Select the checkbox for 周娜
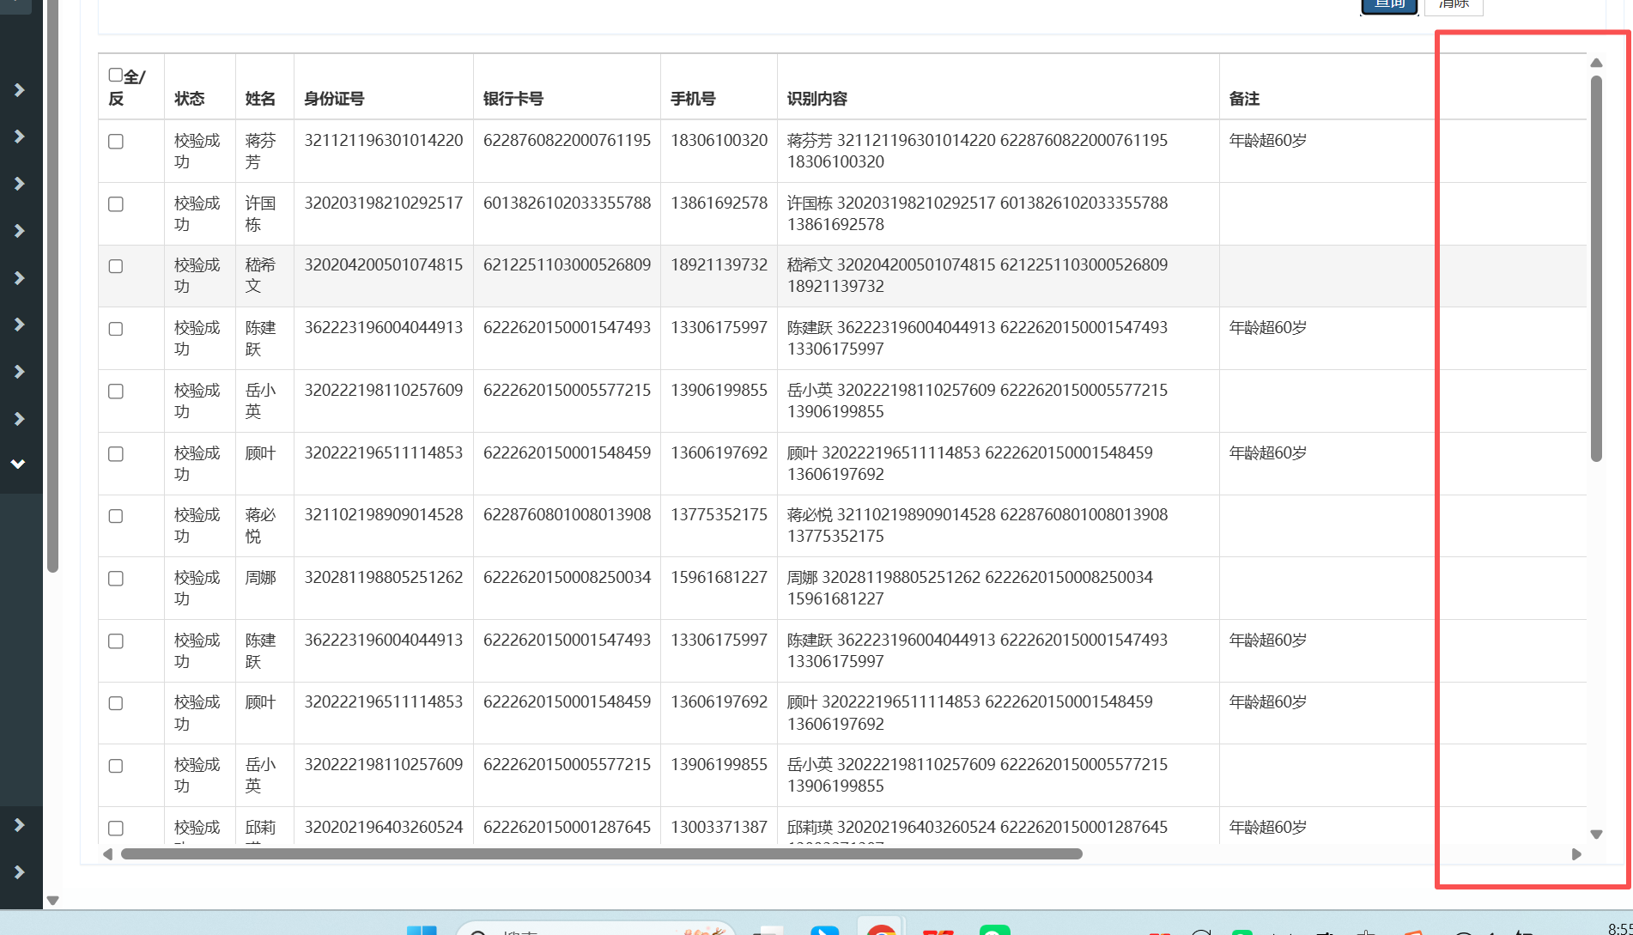The width and height of the screenshot is (1633, 935). [116, 579]
